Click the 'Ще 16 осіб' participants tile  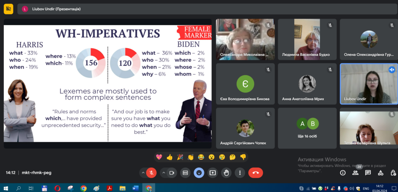pos(307,128)
